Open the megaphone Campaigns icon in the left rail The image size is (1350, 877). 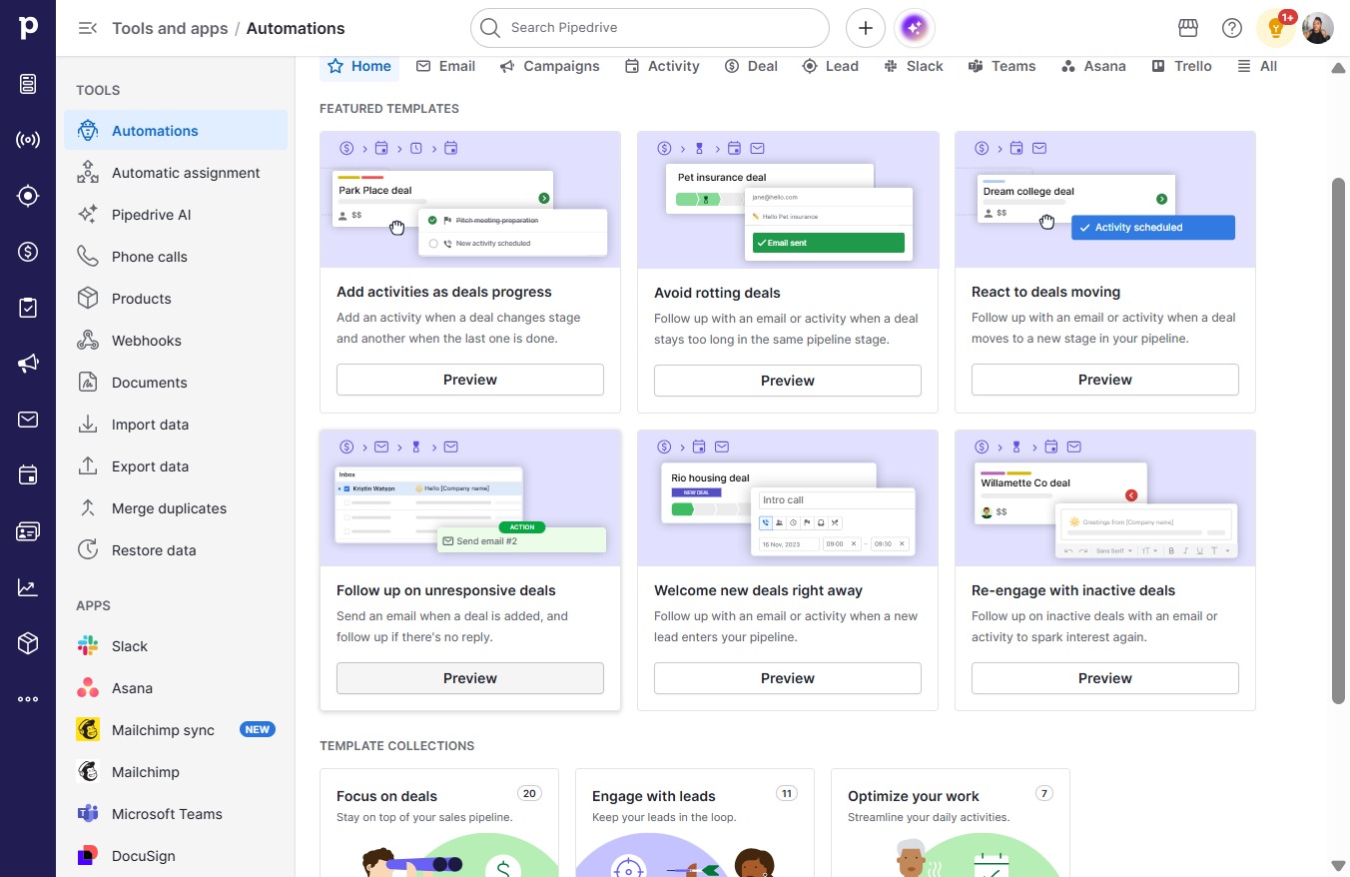28,364
